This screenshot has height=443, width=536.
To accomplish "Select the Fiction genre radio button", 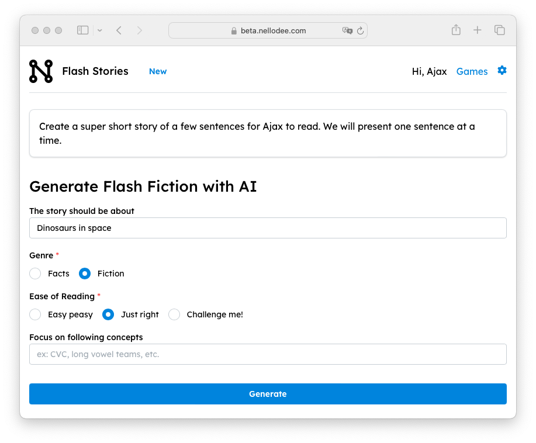I will [85, 274].
